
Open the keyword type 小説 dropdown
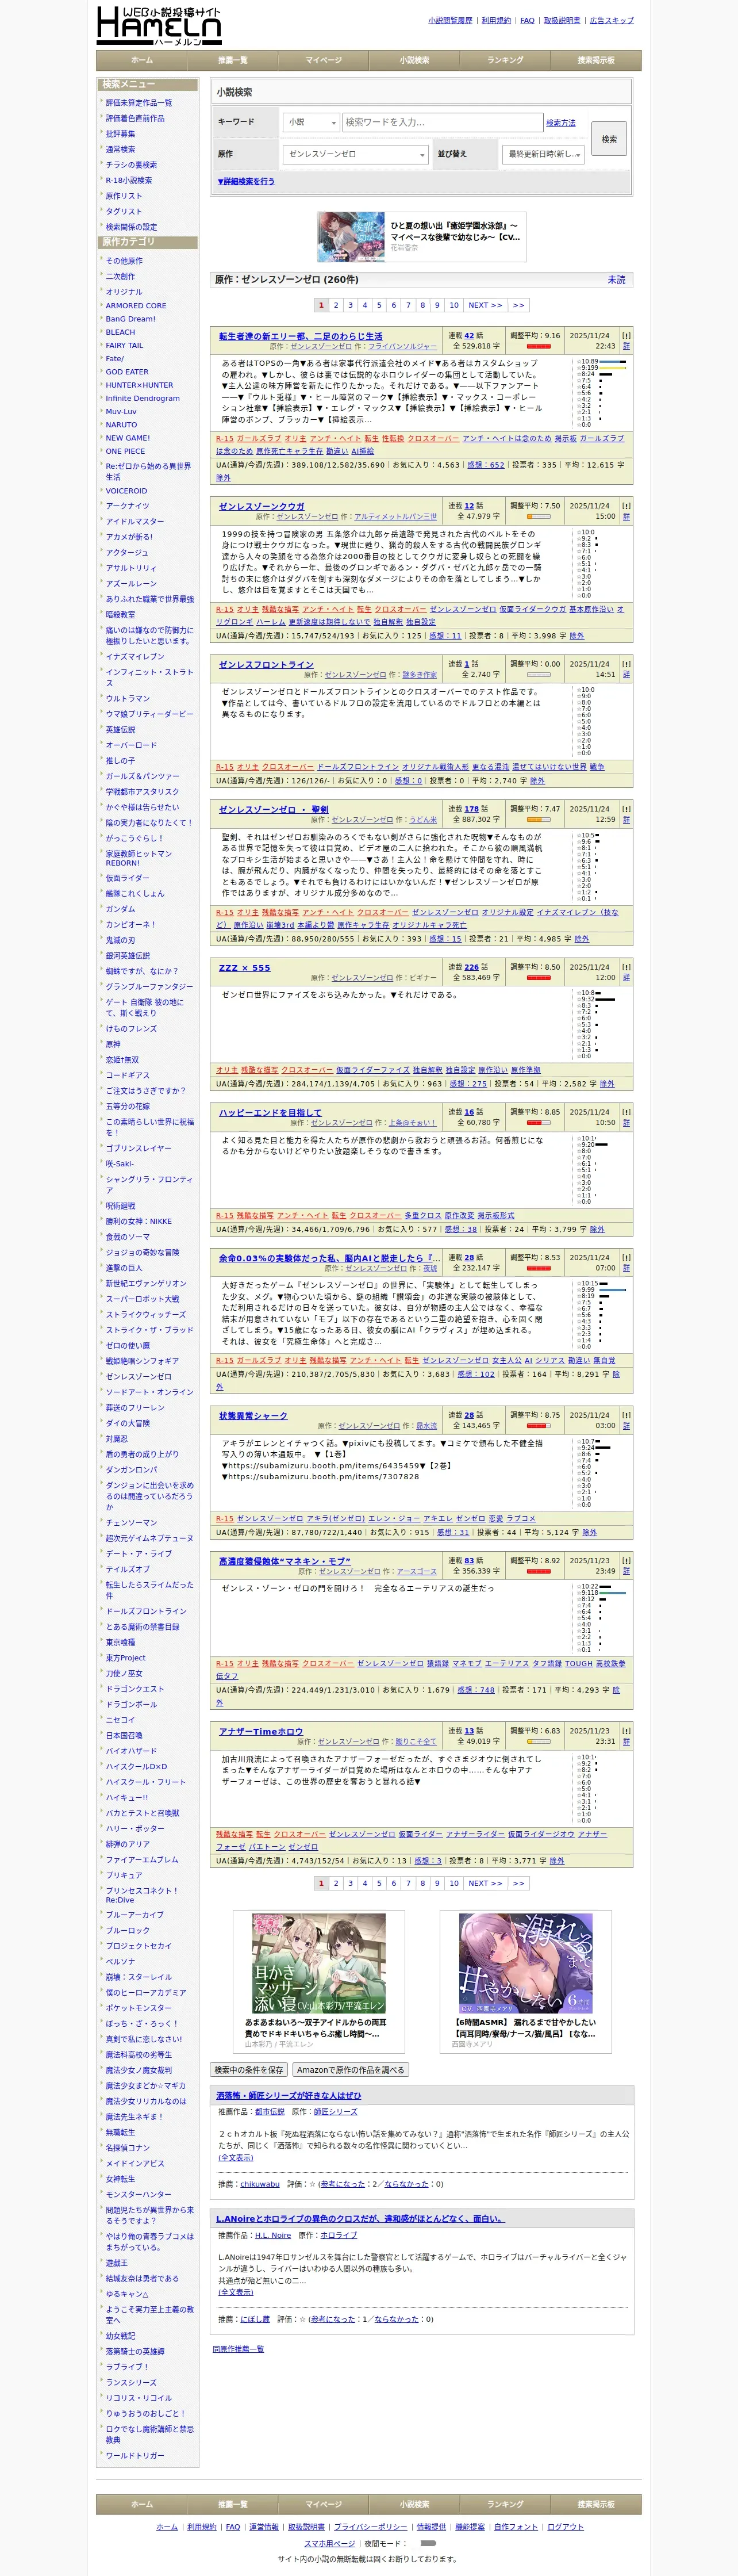click(x=311, y=122)
